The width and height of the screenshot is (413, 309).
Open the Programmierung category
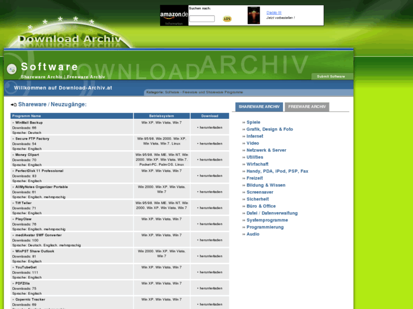[265, 227]
